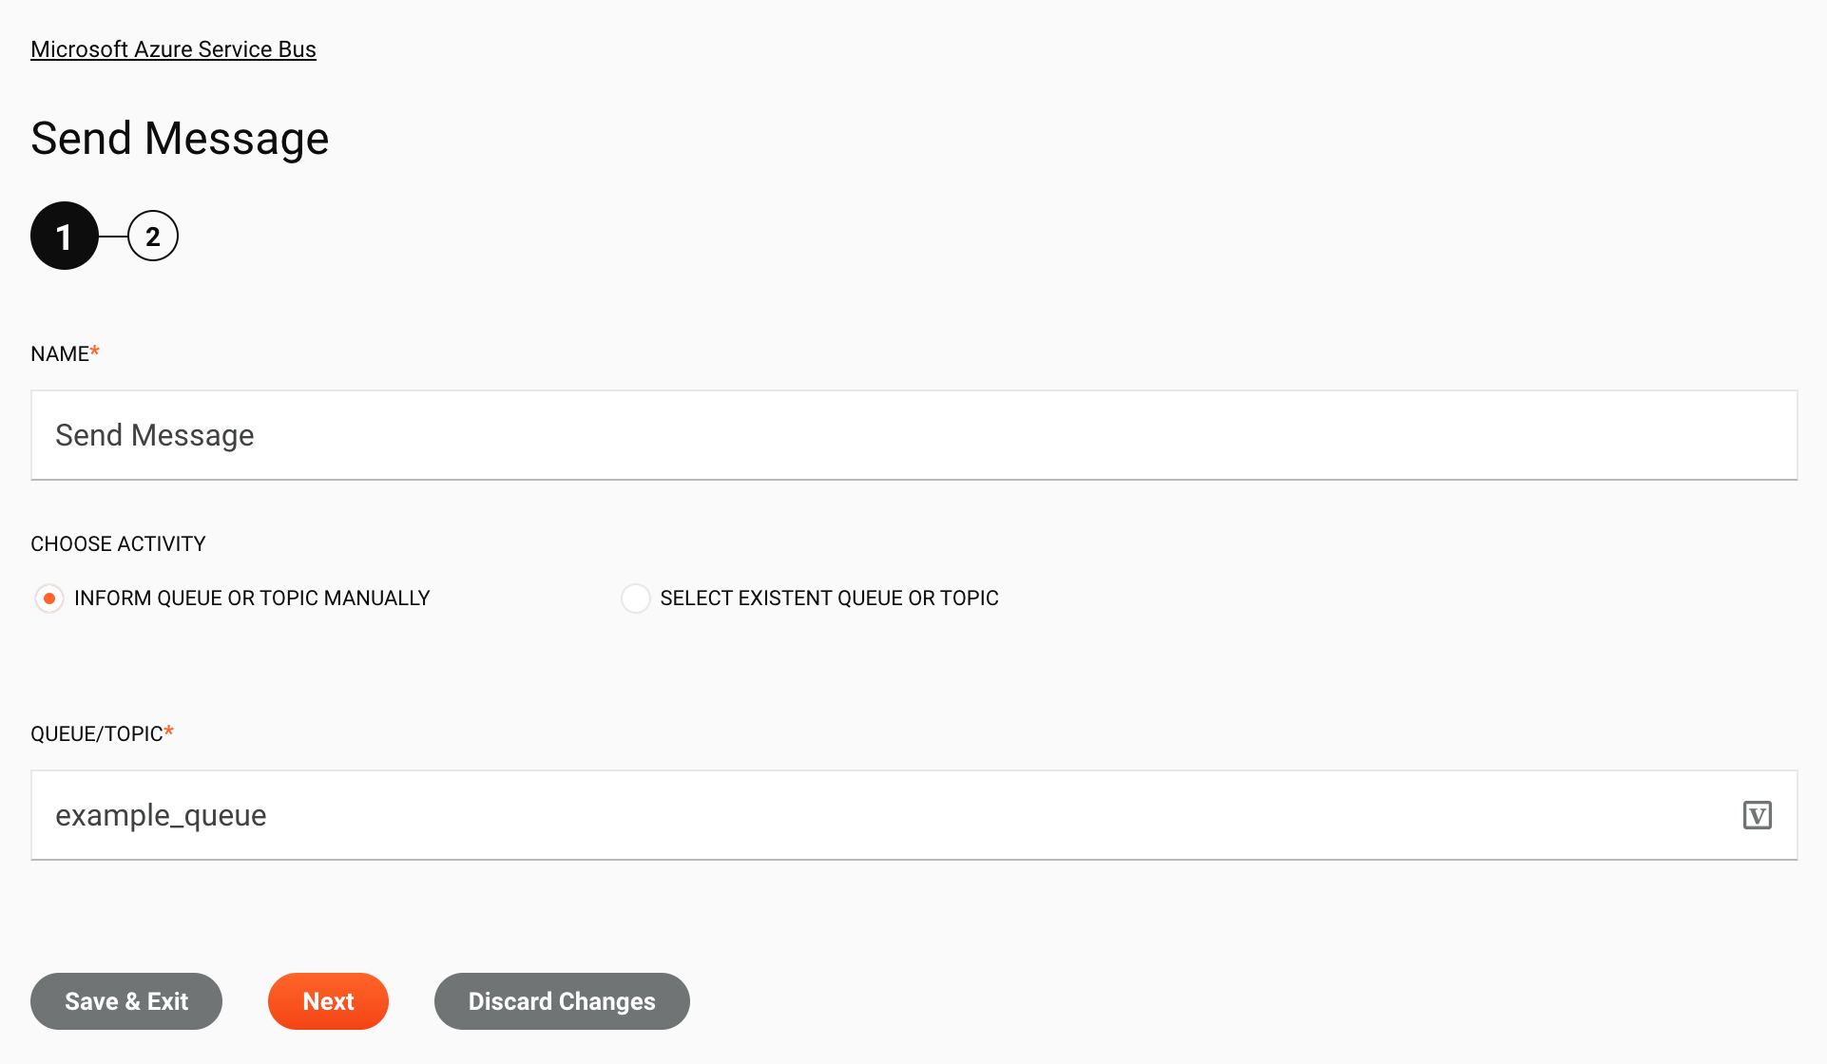Click the 'Save & Exit' button
Image resolution: width=1827 pixels, height=1064 pixels.
pyautogui.click(x=125, y=1000)
